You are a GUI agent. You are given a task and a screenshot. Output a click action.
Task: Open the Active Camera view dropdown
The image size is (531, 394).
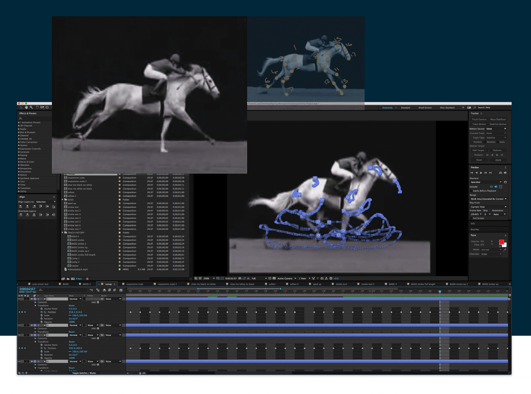pyautogui.click(x=287, y=279)
